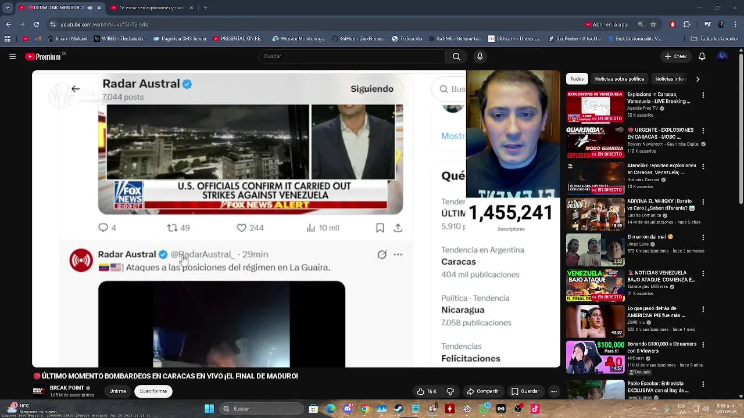Start voice search with the microphone icon
The height and width of the screenshot is (418, 744).
click(480, 56)
